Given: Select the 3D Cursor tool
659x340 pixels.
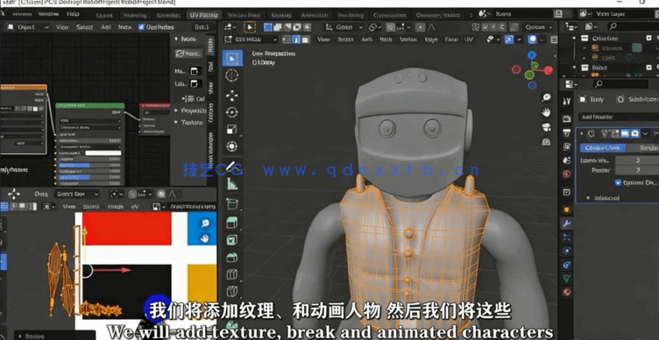Looking at the screenshot, I should (x=232, y=75).
